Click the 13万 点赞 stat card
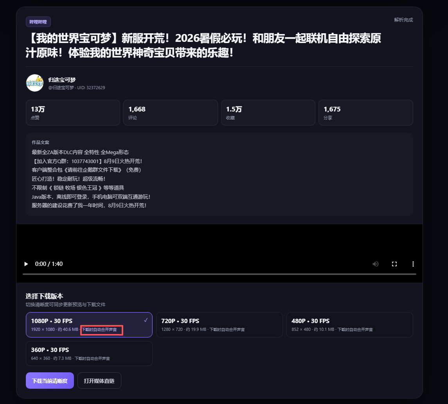448x404 pixels. [73, 113]
